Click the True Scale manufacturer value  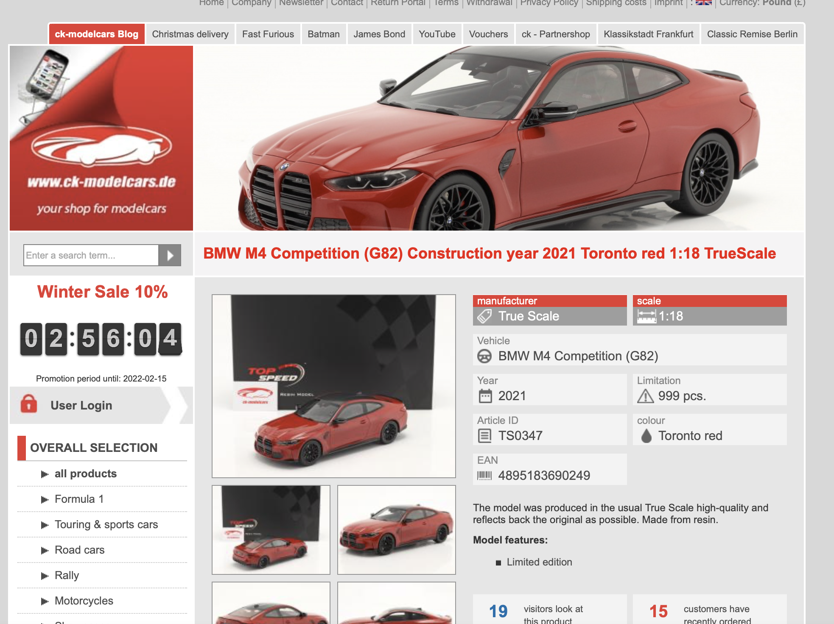[x=529, y=316]
